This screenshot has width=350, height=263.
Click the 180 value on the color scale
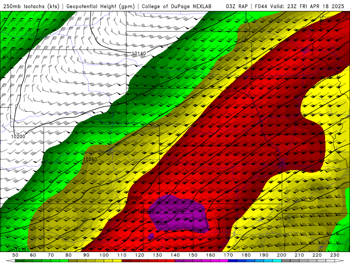(246, 255)
